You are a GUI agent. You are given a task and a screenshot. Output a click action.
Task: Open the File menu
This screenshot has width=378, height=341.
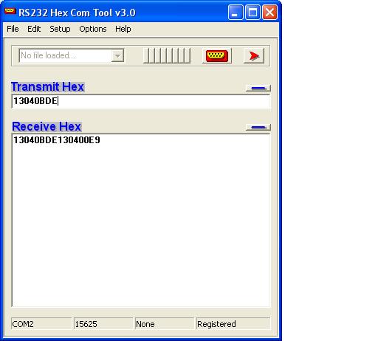(13, 29)
